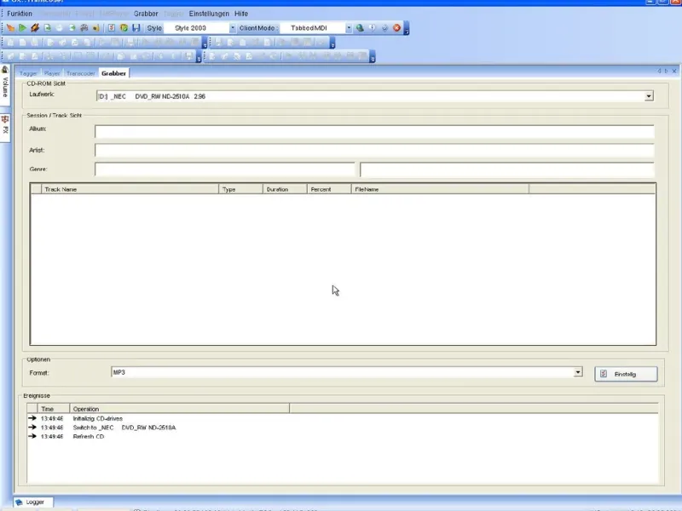This screenshot has height=511, width=682.
Task: Open the Grabber menu
Action: pos(146,14)
